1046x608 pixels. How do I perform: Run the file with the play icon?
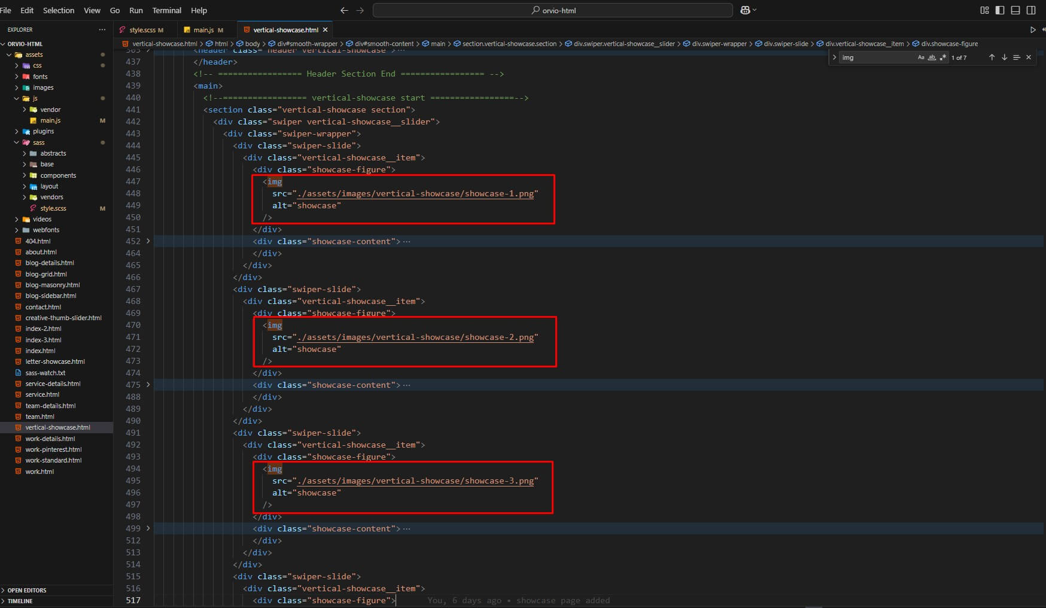tap(1032, 29)
